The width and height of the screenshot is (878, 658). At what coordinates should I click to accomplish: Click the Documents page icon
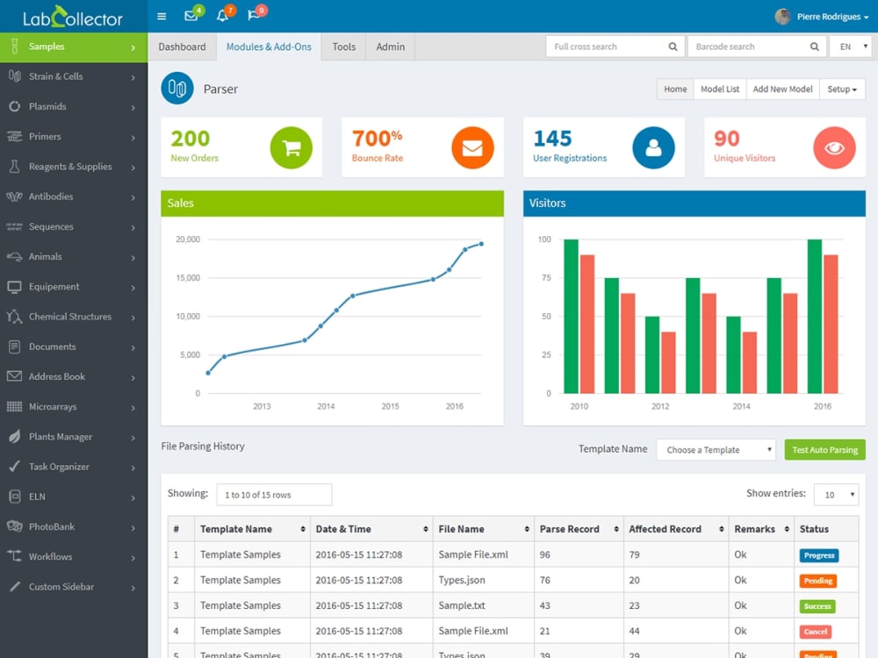(15, 347)
